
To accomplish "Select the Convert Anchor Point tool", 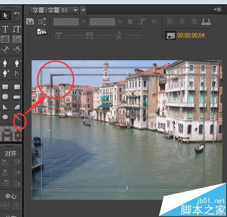I will (17, 73).
